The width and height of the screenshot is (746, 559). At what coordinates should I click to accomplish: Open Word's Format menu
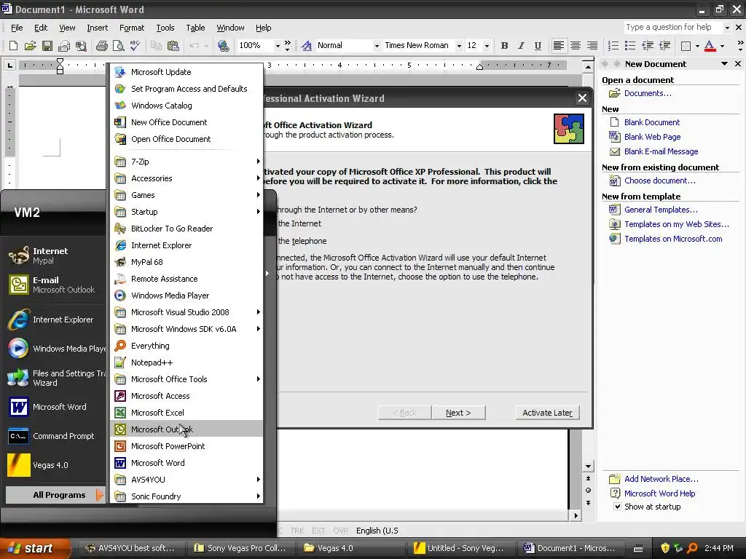(132, 28)
